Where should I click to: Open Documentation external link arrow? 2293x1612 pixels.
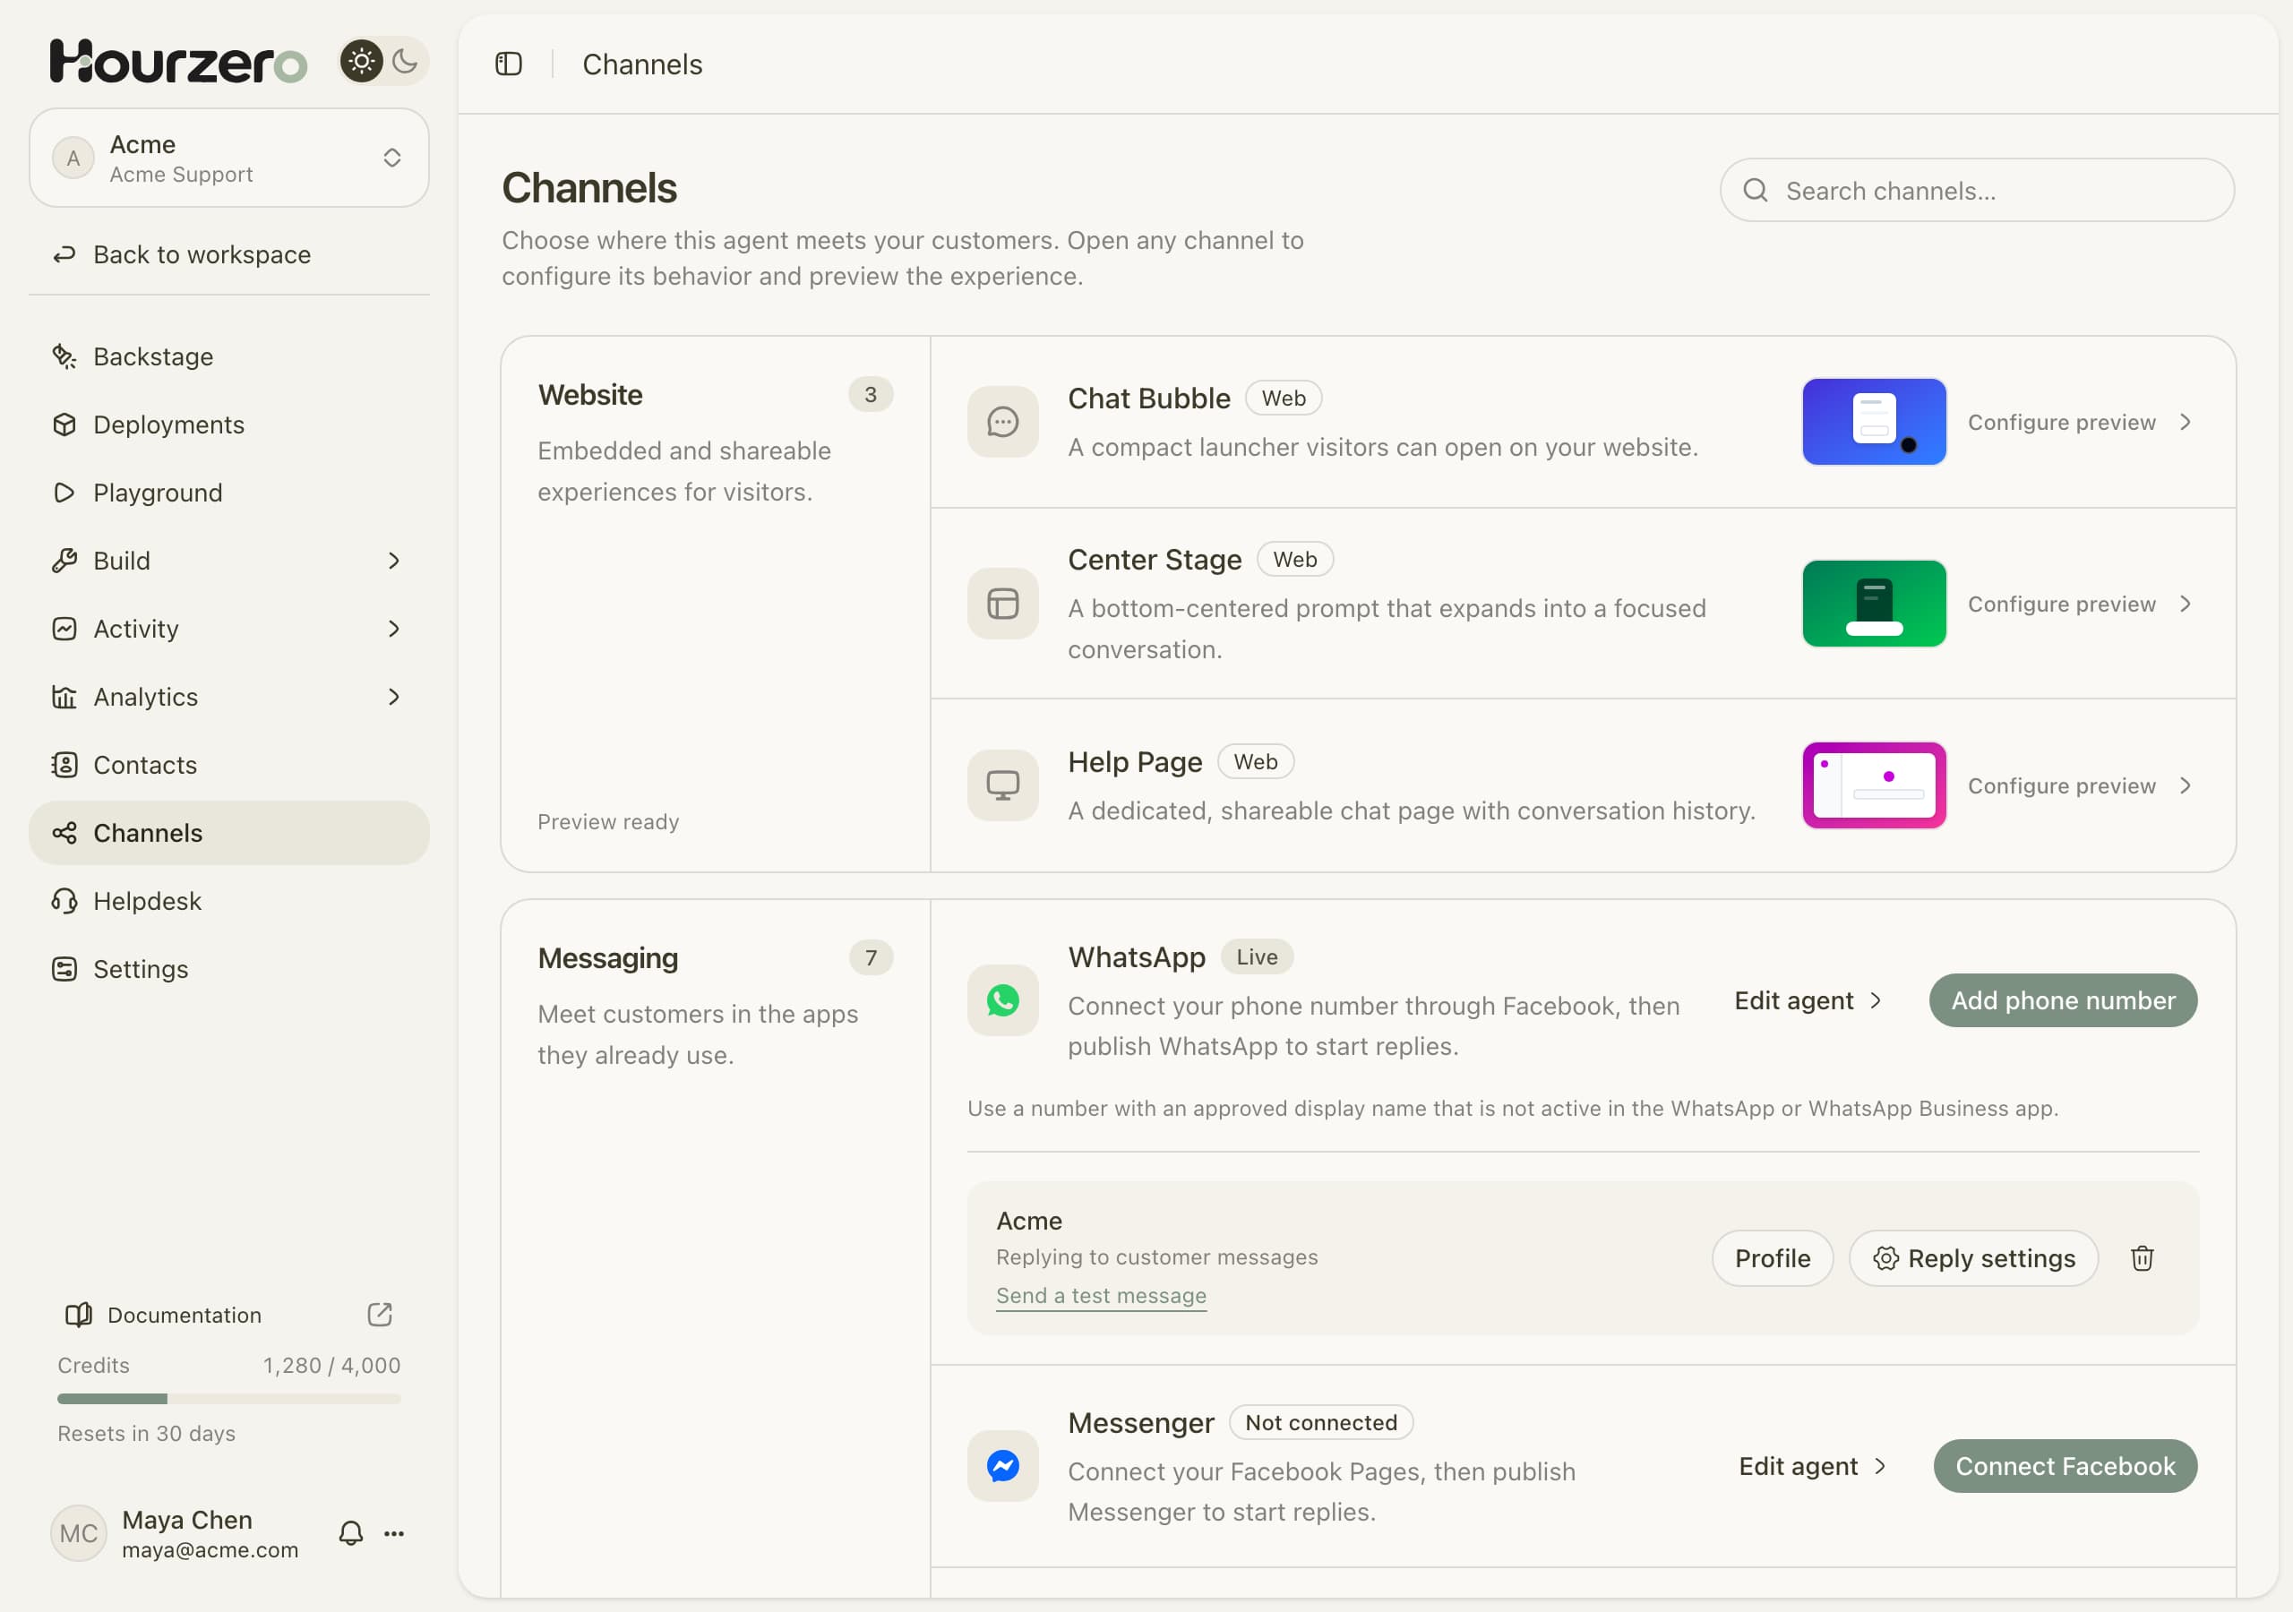(x=380, y=1315)
